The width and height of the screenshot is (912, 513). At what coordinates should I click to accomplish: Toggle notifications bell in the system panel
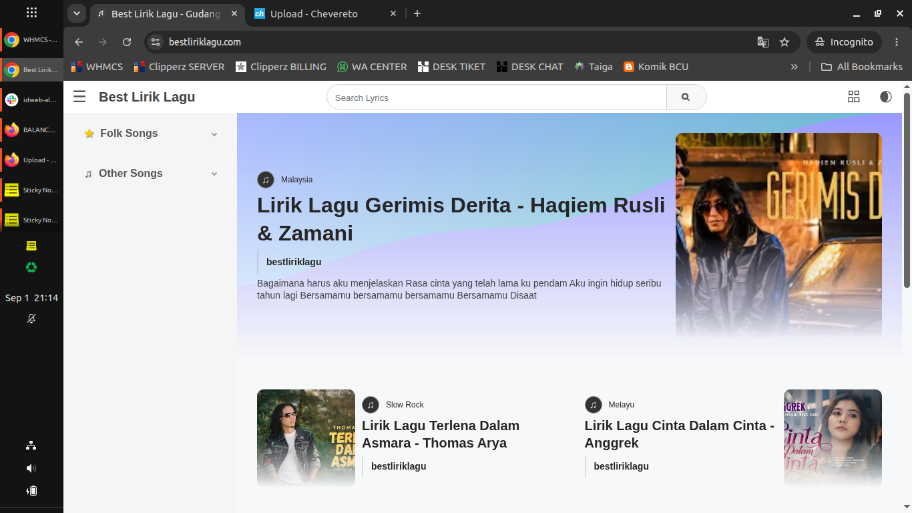(x=31, y=319)
